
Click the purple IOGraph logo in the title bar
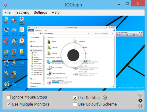pyautogui.click(x=6, y=5)
